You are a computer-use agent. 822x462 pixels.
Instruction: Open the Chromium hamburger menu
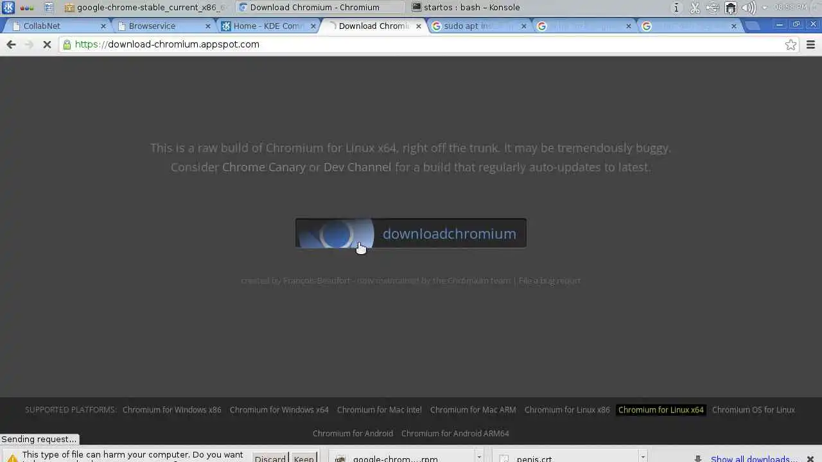coord(810,44)
